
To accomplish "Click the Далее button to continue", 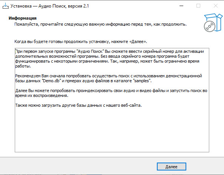I will click(x=172, y=167).
